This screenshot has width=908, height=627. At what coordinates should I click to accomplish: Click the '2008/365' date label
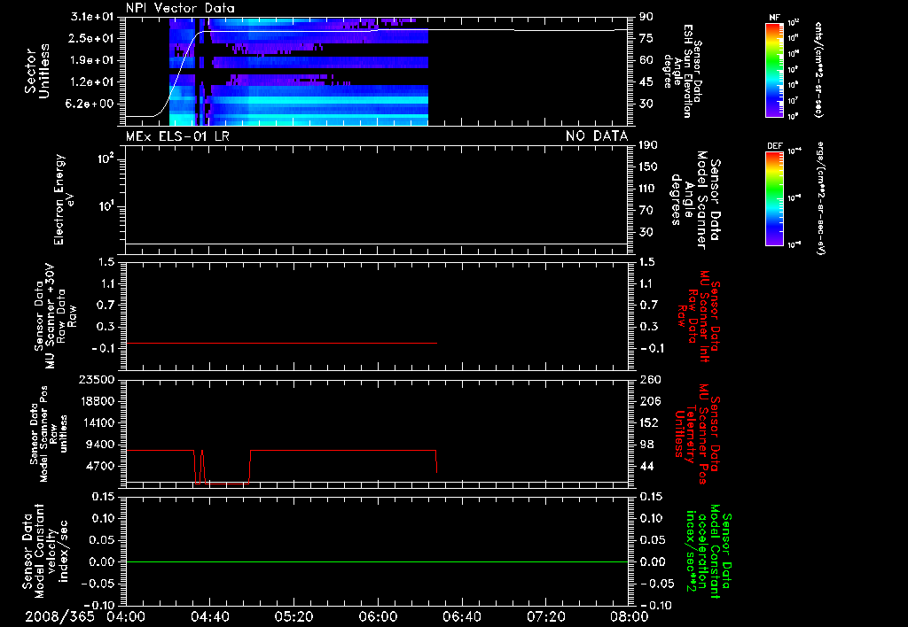pos(59,616)
